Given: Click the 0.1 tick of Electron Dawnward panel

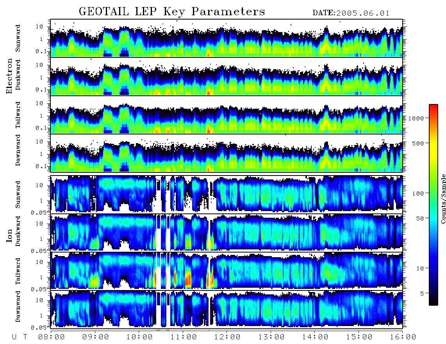Looking at the screenshot, I should click(42, 166).
